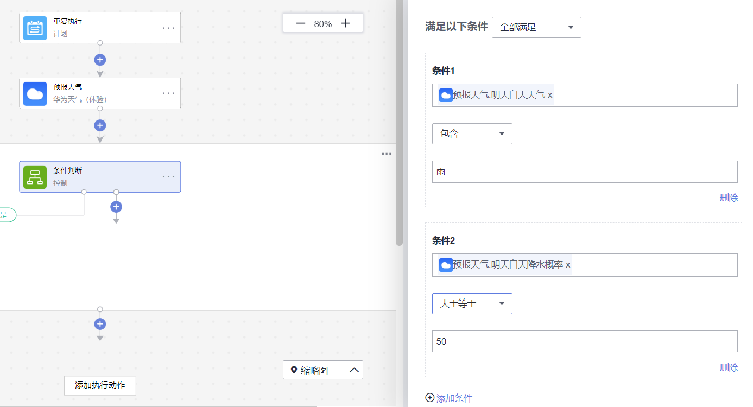Add step below 预报天气 node
The width and height of the screenshot is (753, 407).
coord(100,125)
